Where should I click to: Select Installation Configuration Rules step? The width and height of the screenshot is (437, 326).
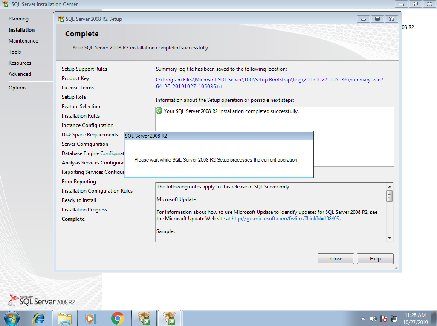point(97,191)
